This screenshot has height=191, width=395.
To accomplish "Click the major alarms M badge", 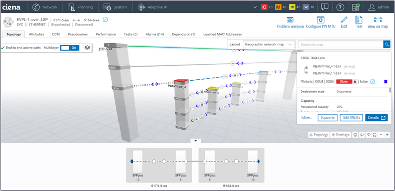I will [278, 7].
